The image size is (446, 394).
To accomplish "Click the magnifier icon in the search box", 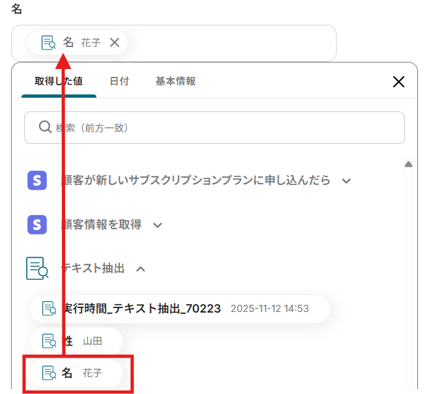I will (x=45, y=127).
